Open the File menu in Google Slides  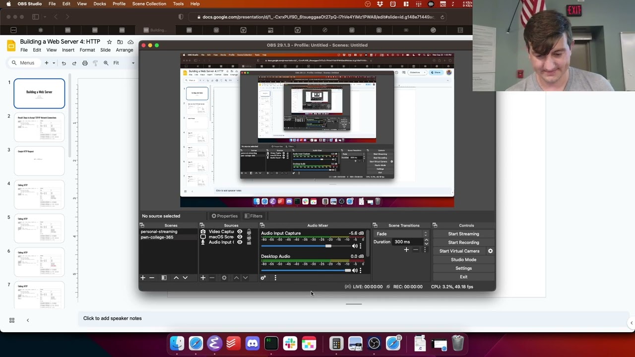pos(24,50)
